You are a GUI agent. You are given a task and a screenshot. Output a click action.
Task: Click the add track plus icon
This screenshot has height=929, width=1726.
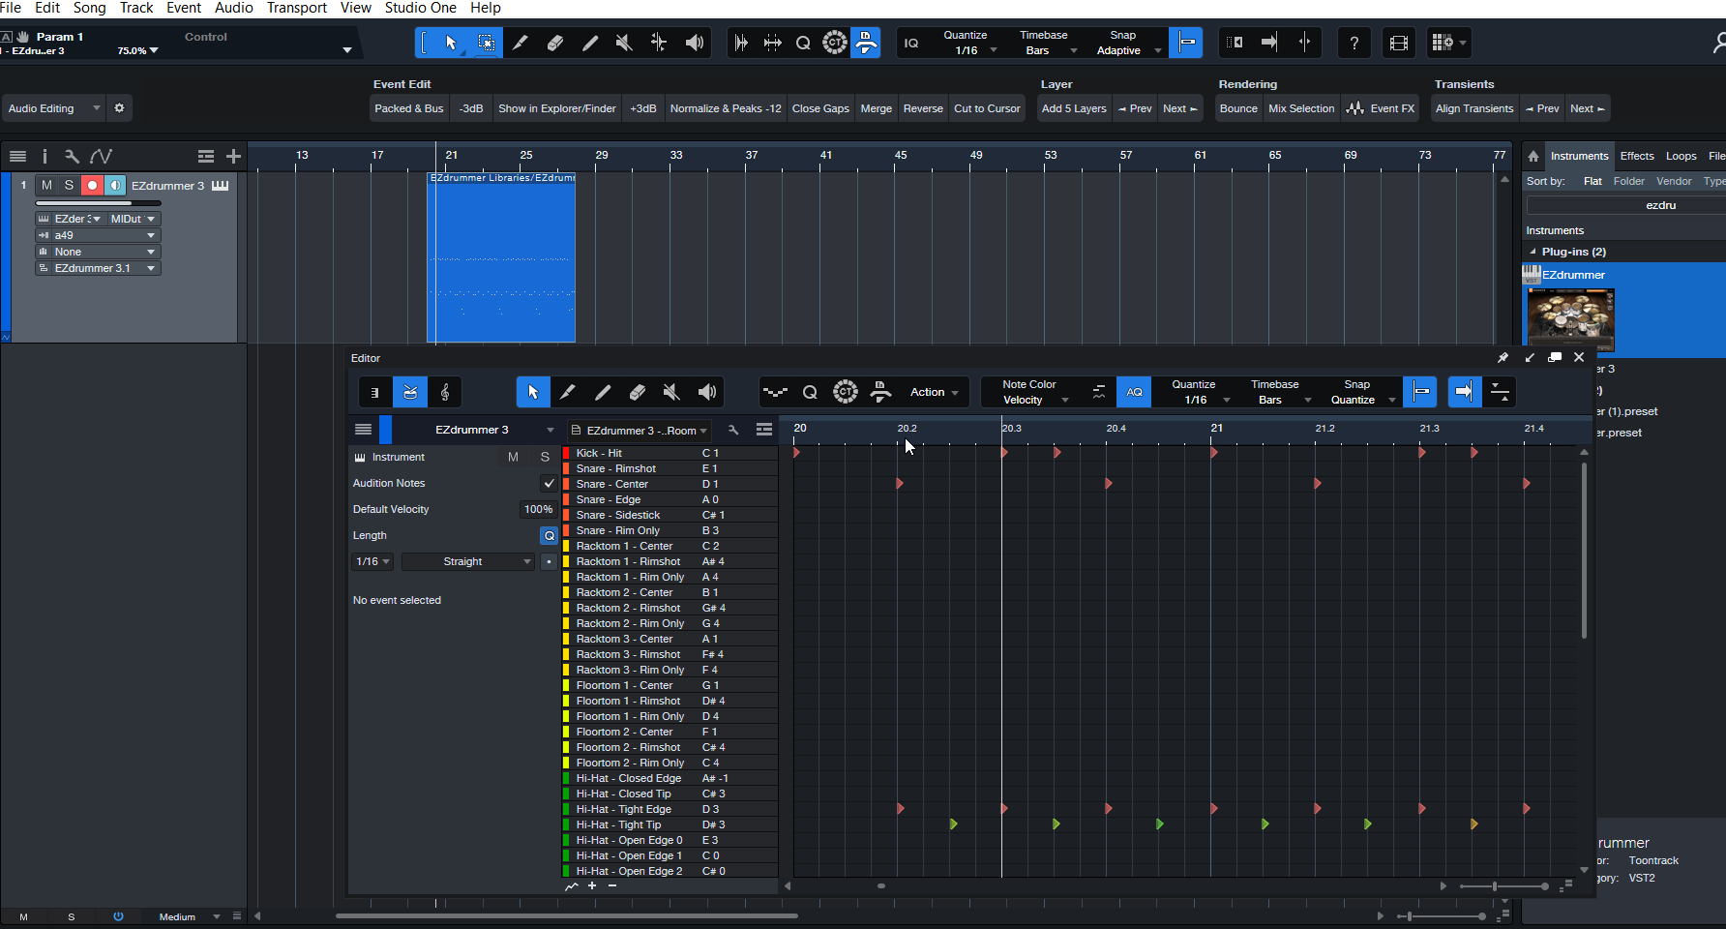[x=233, y=156]
